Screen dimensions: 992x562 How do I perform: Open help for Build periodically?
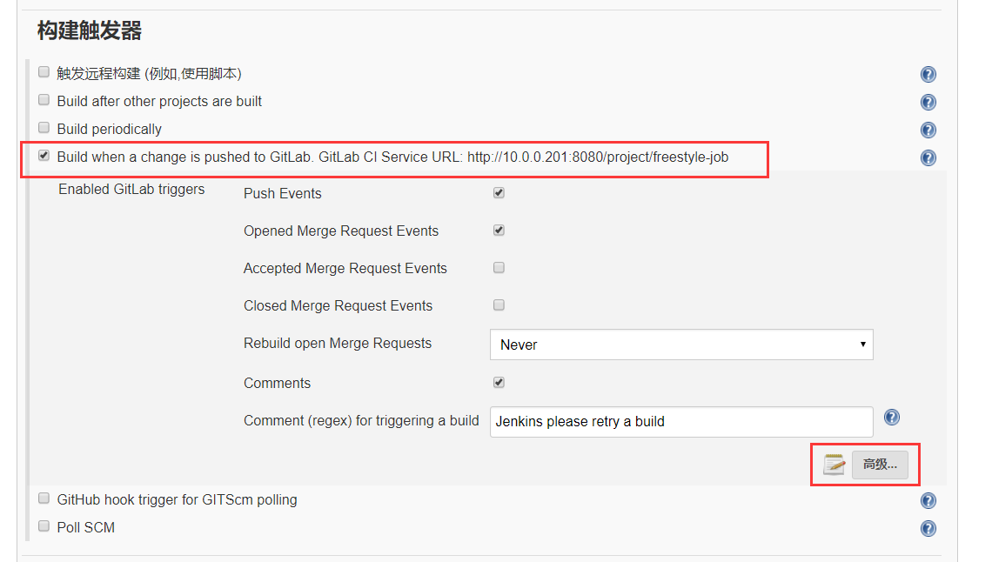pyautogui.click(x=928, y=130)
